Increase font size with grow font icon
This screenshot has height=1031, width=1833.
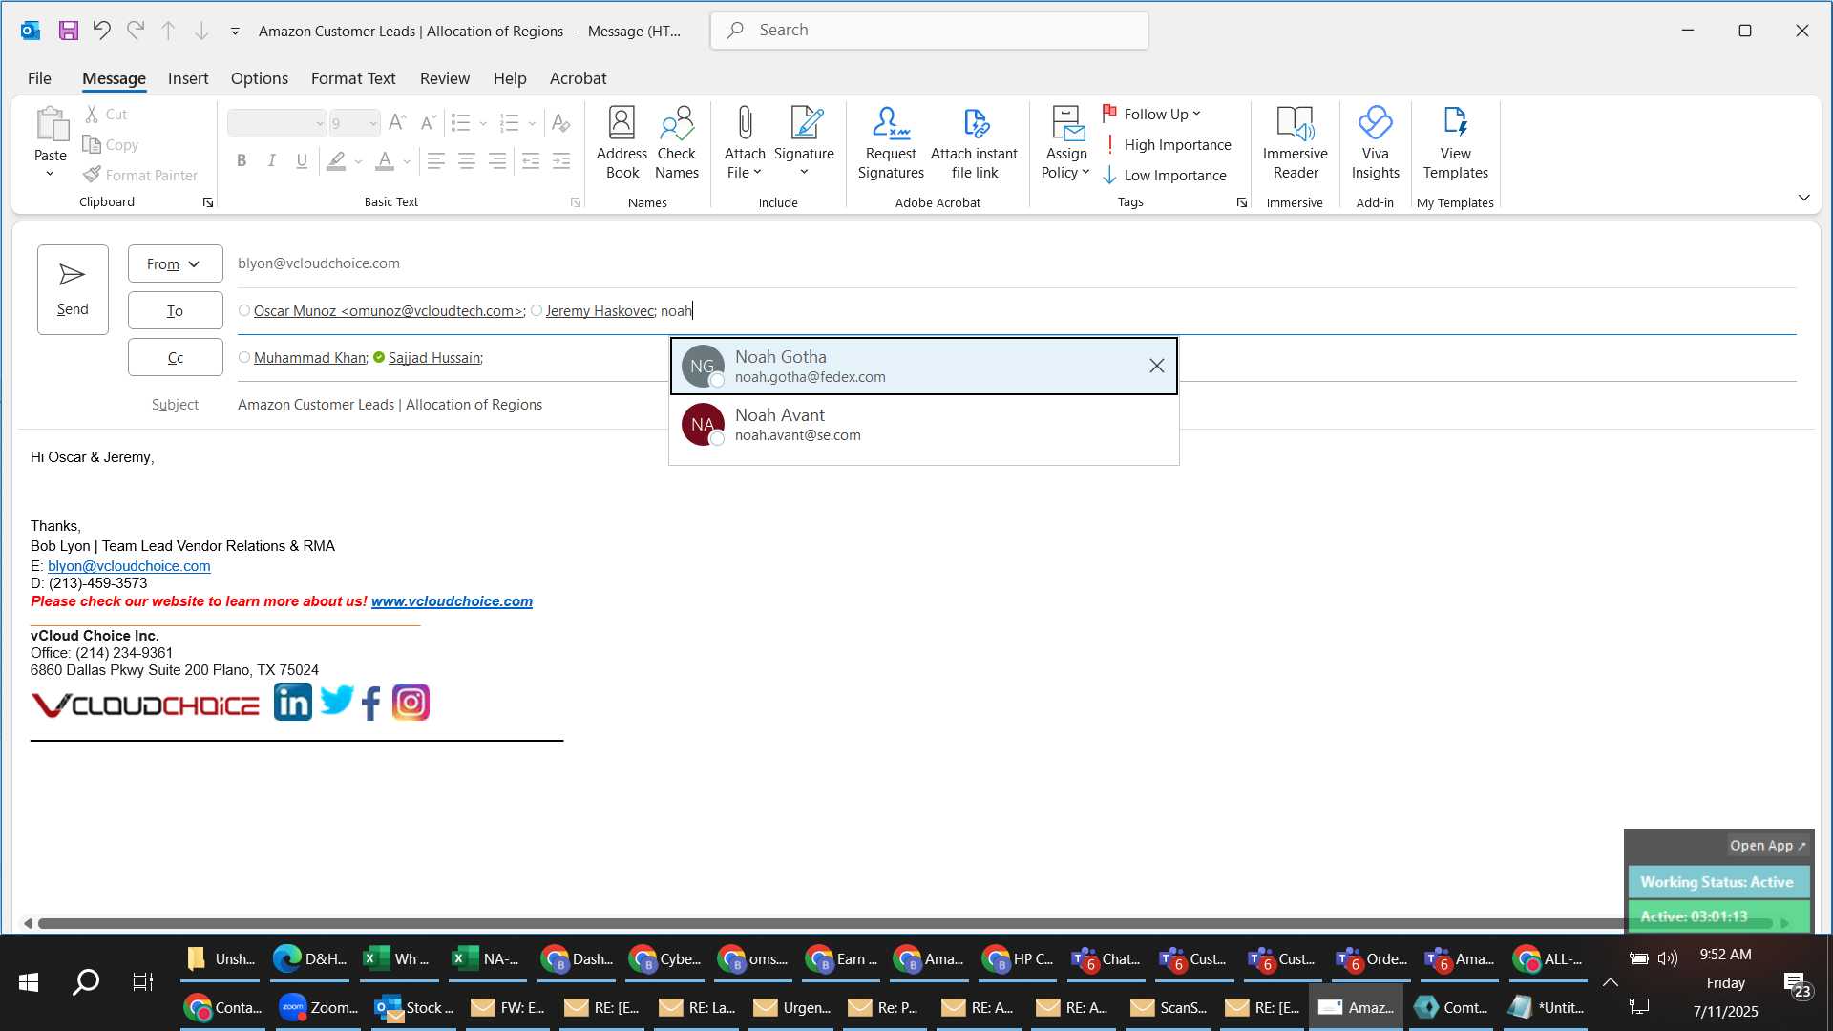[x=398, y=122]
